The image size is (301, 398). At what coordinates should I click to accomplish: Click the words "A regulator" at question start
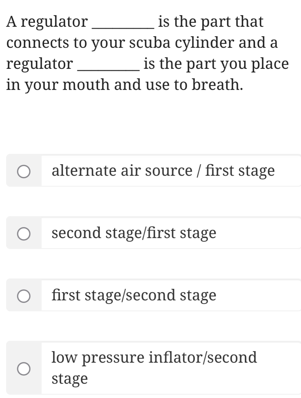[47, 23]
